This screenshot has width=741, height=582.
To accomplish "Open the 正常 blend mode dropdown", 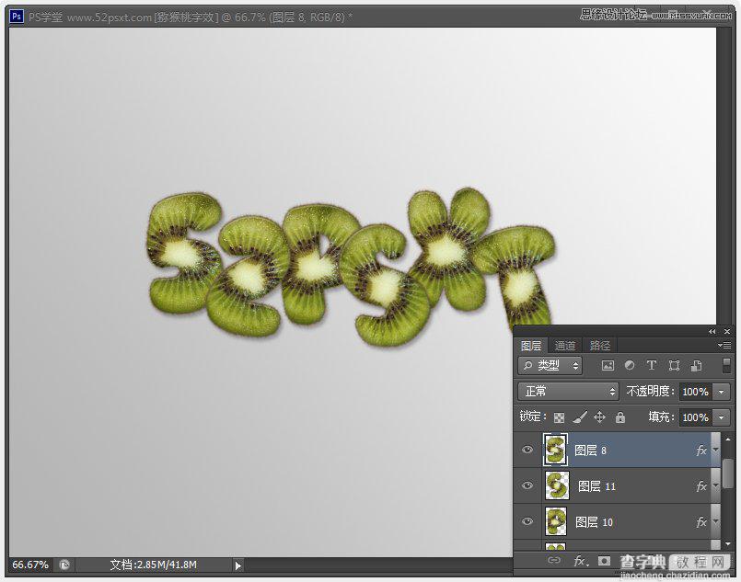I will (x=568, y=392).
